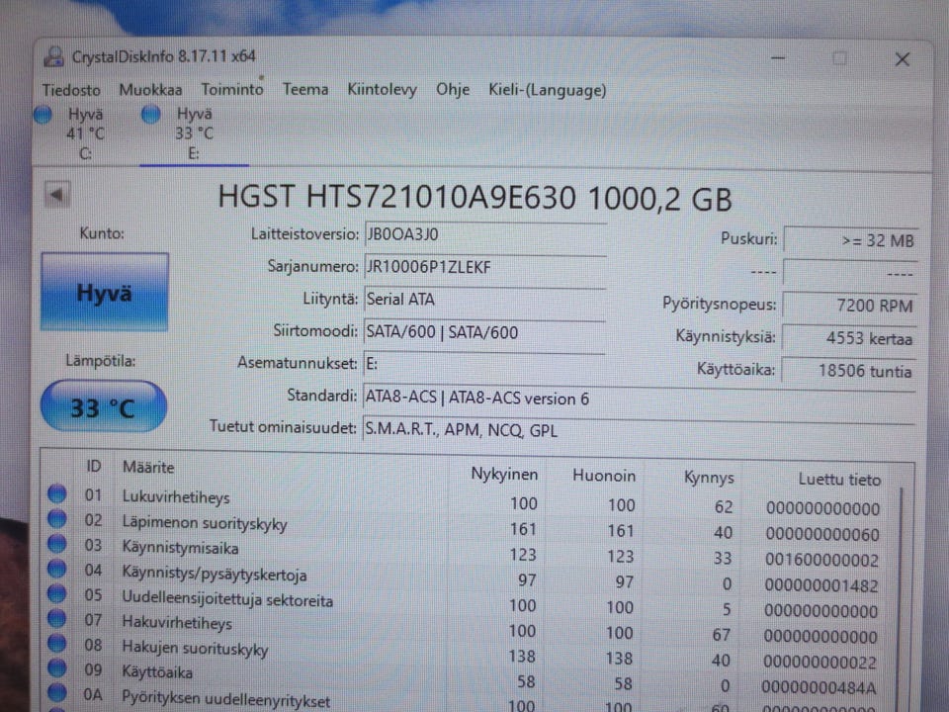949x712 pixels.
Task: Click raw value 0000000484A
Action: 819,687
